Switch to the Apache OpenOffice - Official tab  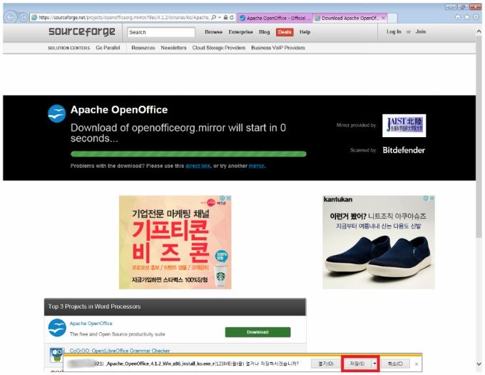click(275, 18)
